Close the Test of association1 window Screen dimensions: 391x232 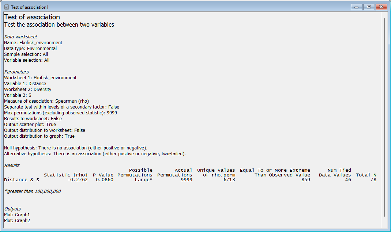coord(381,7)
